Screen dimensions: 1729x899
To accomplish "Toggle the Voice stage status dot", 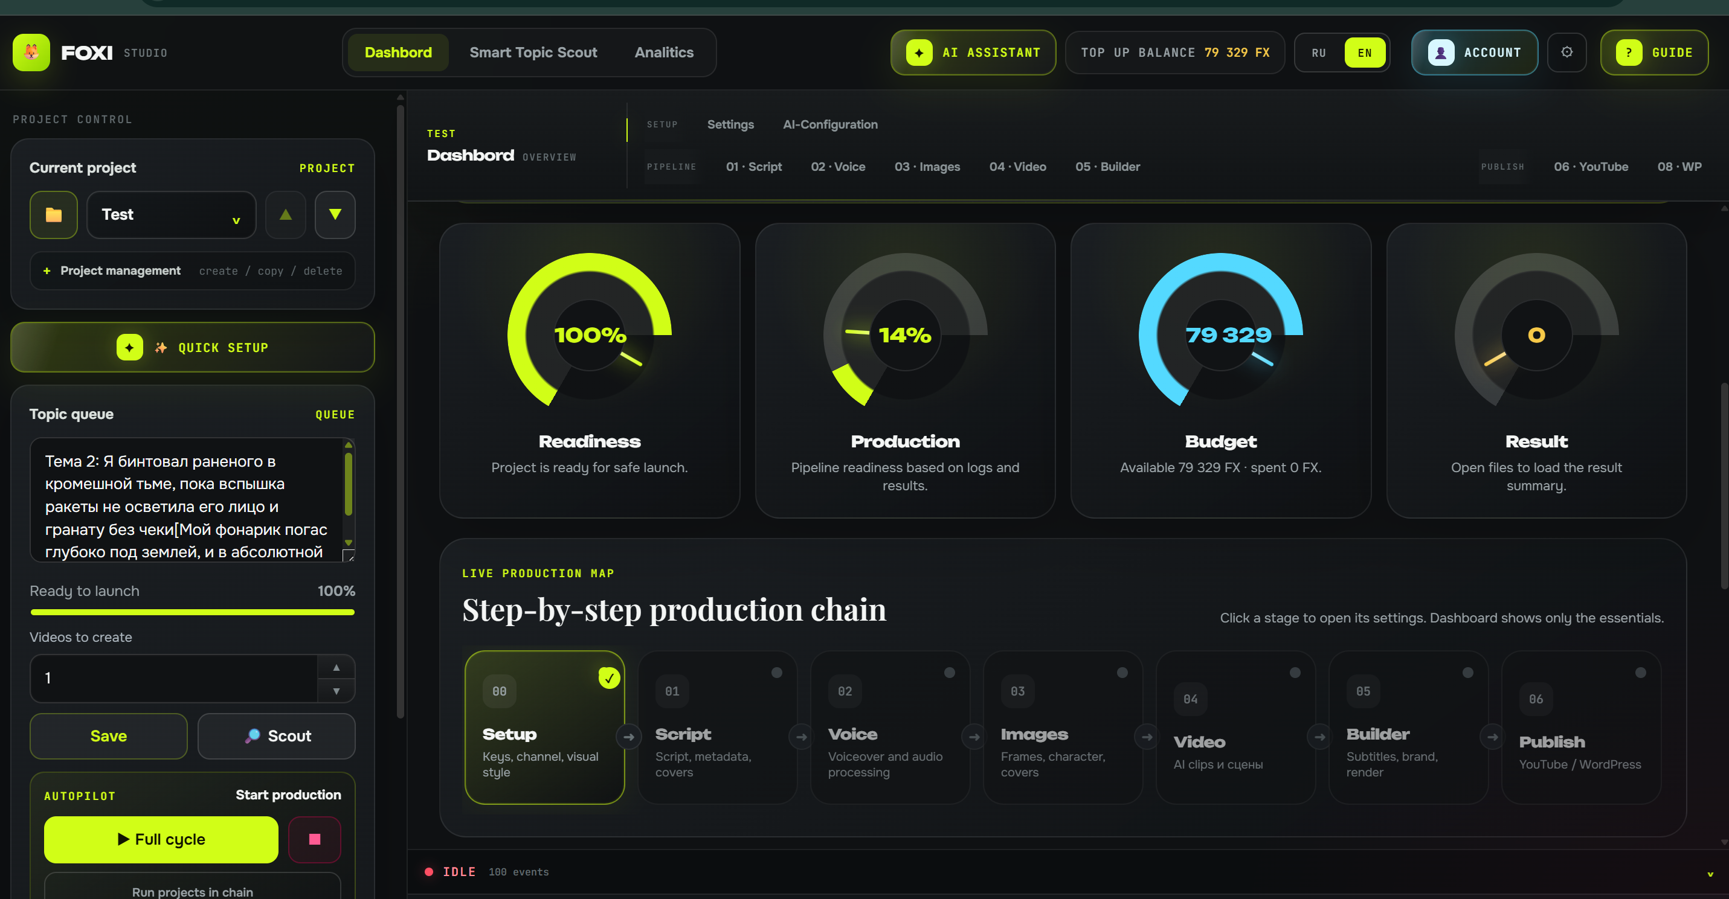I will (x=949, y=672).
